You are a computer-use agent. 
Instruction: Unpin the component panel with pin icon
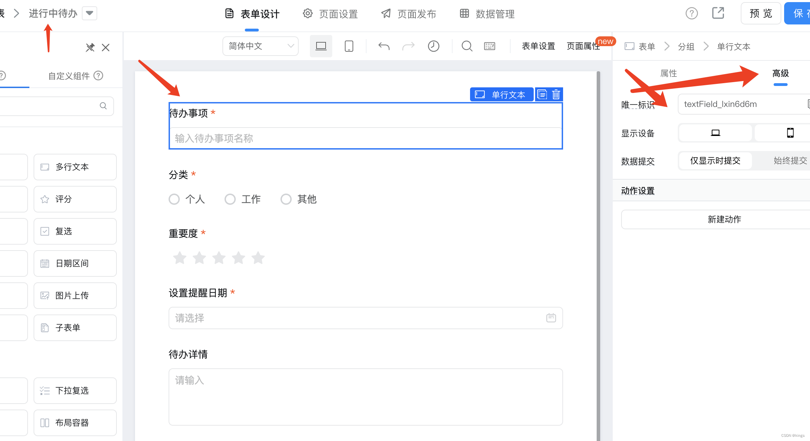pyautogui.click(x=90, y=48)
